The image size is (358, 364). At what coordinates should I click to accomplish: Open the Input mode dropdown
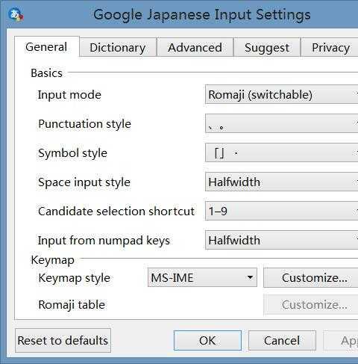pyautogui.click(x=281, y=94)
